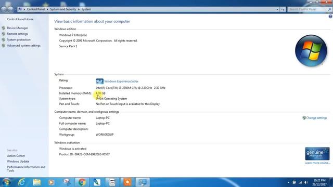The width and height of the screenshot is (333, 187).
Task: Open the volume speaker icon in tray
Action: point(306,182)
